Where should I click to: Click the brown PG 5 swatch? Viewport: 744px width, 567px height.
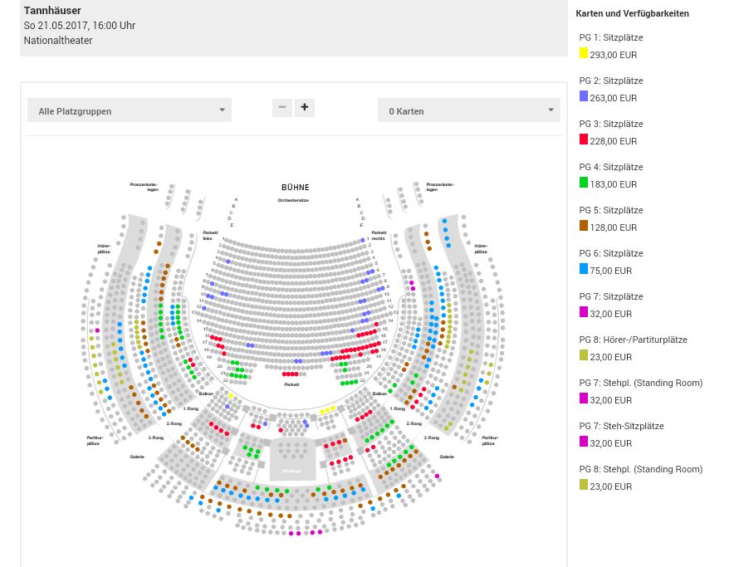click(584, 225)
